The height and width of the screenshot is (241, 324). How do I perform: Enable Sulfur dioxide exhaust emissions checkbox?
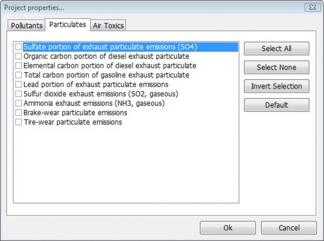pos(19,94)
